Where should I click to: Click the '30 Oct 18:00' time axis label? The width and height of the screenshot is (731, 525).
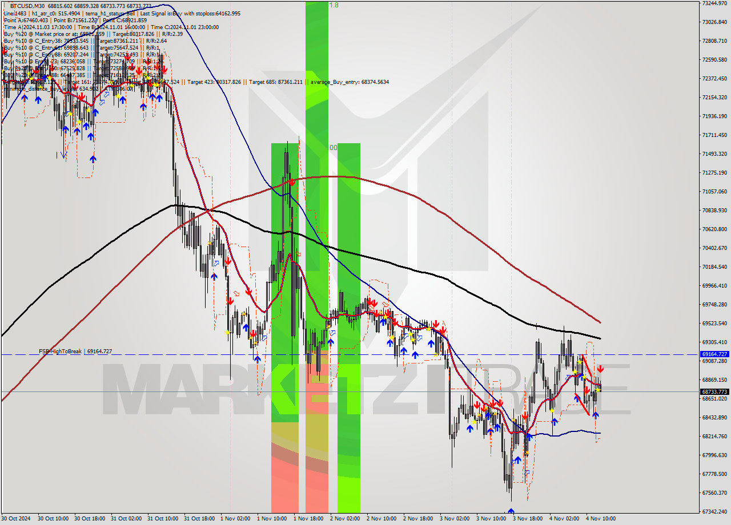[89, 519]
